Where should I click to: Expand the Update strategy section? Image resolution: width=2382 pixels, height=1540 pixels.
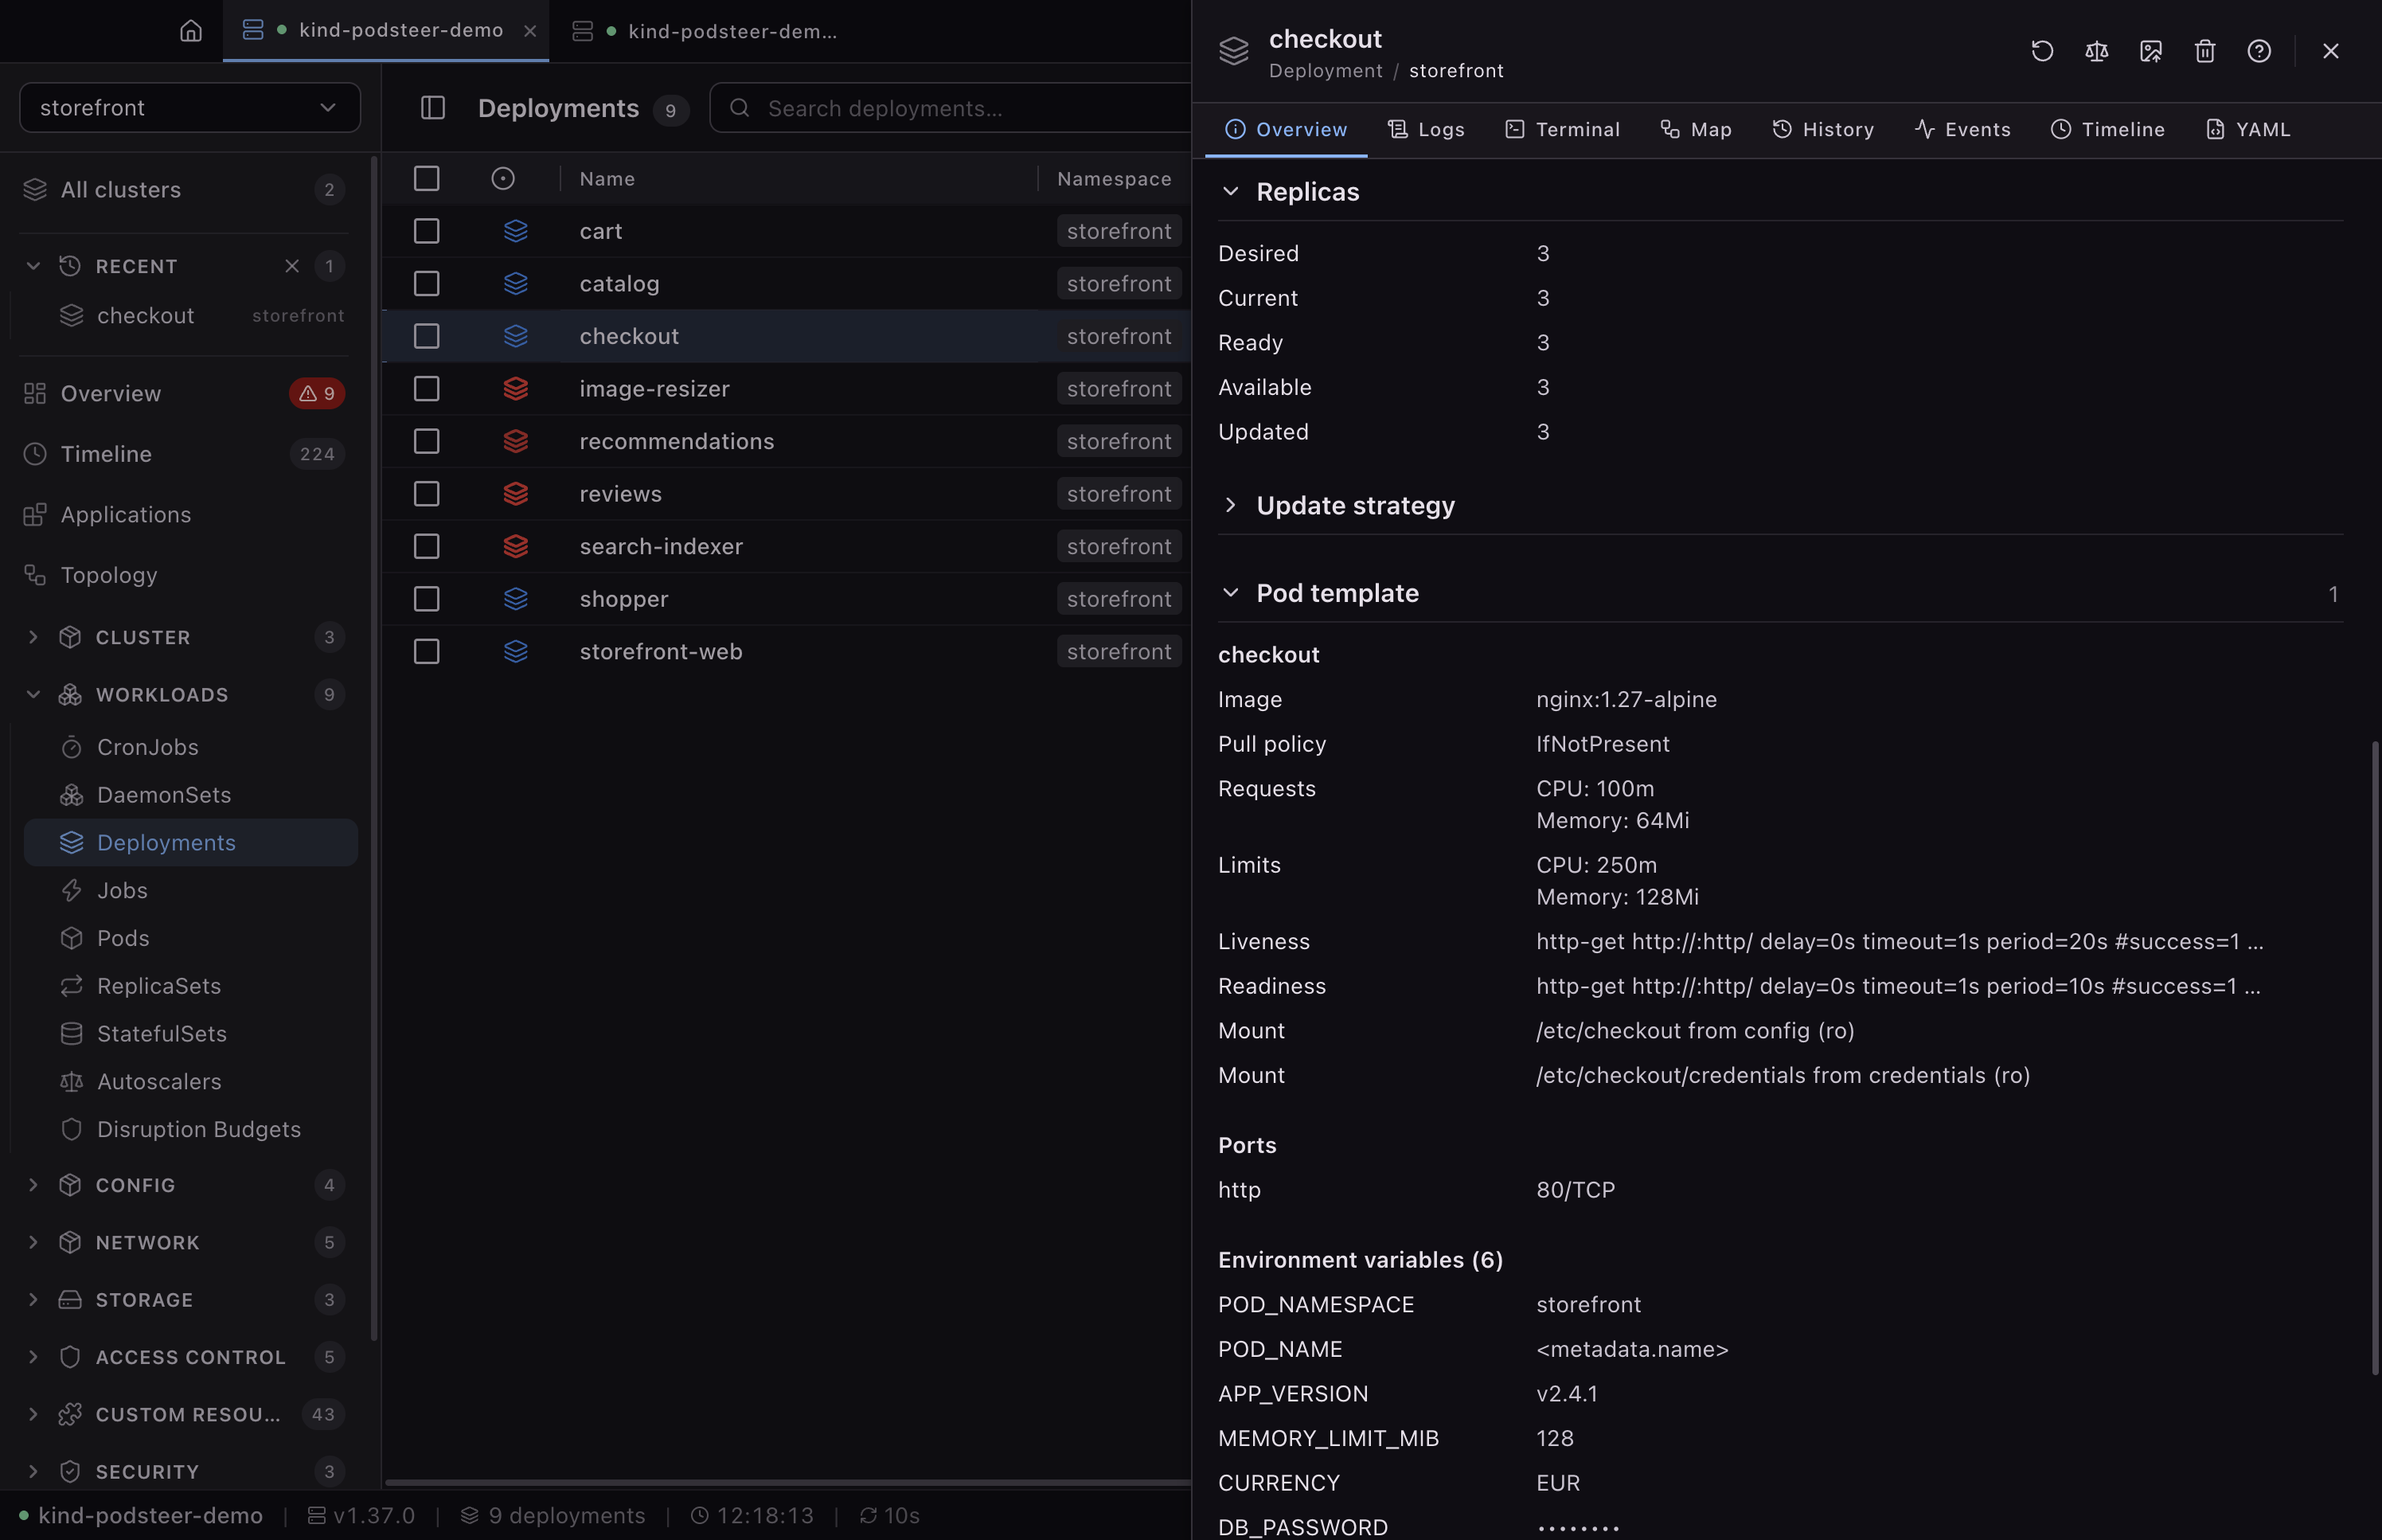tap(1231, 505)
